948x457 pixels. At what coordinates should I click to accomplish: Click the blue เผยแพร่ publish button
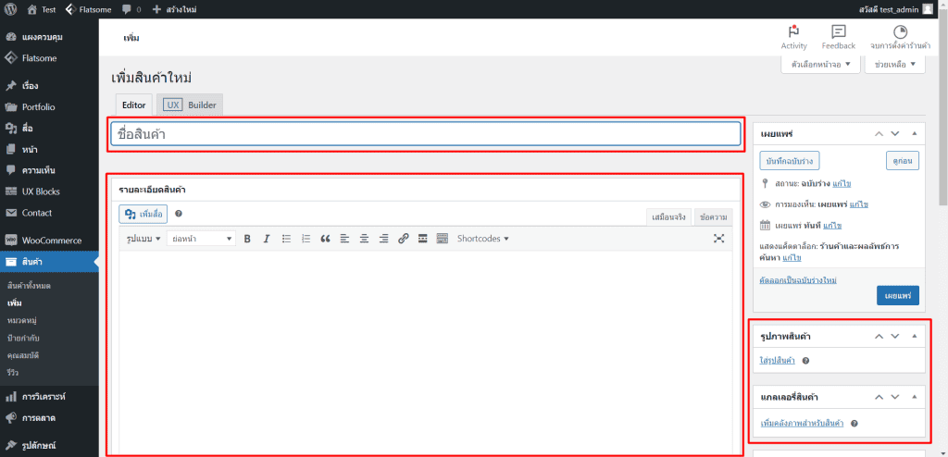(x=898, y=296)
